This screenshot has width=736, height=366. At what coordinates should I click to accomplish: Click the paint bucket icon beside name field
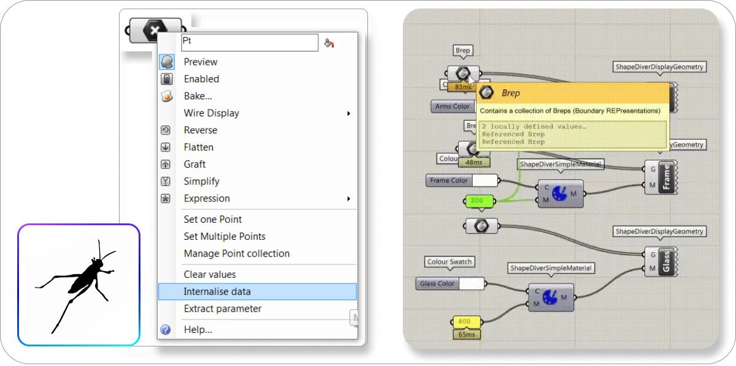click(x=329, y=43)
